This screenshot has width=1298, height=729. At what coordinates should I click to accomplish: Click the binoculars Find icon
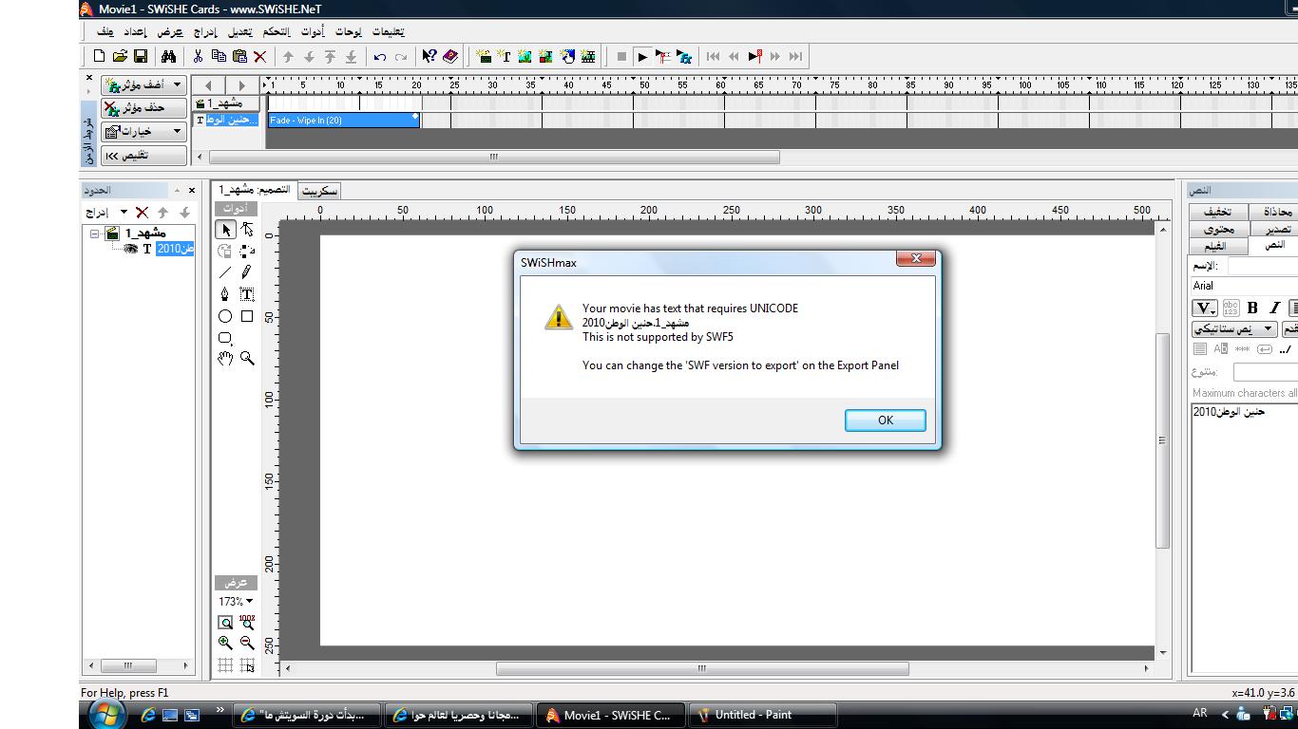168,57
